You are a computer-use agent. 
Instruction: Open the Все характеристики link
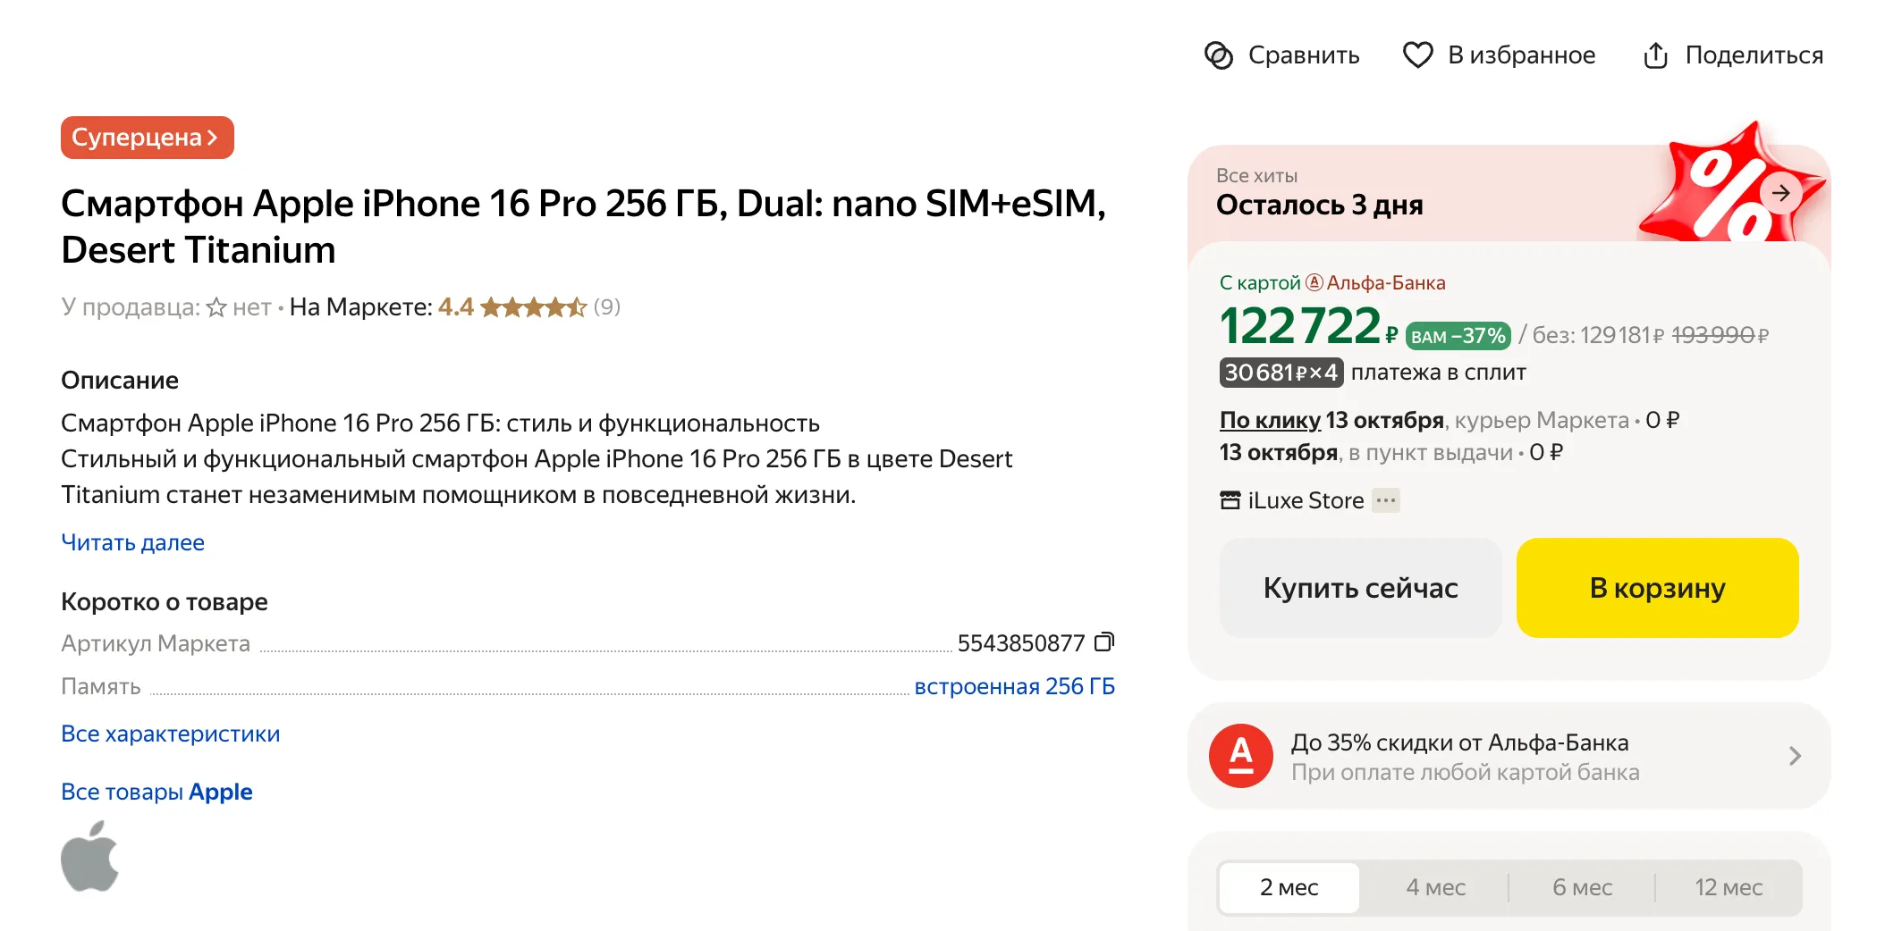pyautogui.click(x=170, y=734)
